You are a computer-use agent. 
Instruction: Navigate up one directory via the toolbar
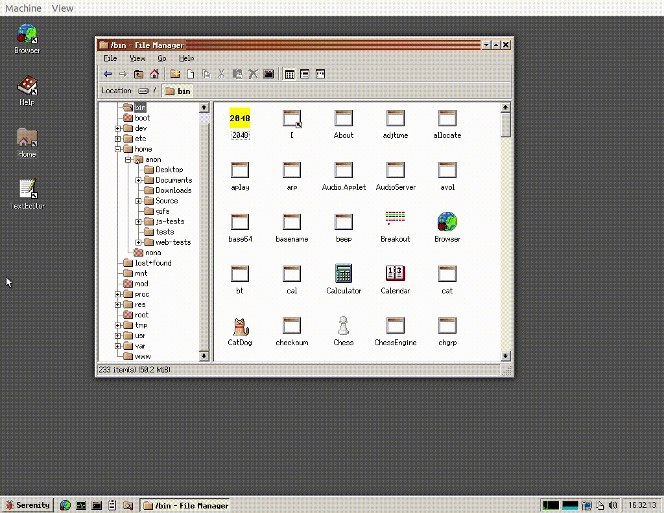point(139,74)
